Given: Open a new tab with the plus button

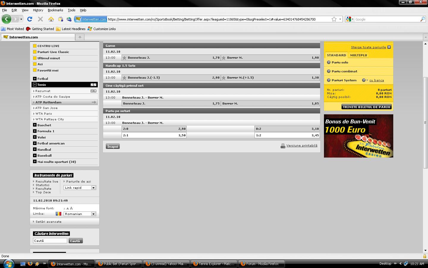Looking at the screenshot, I should [x=80, y=37].
